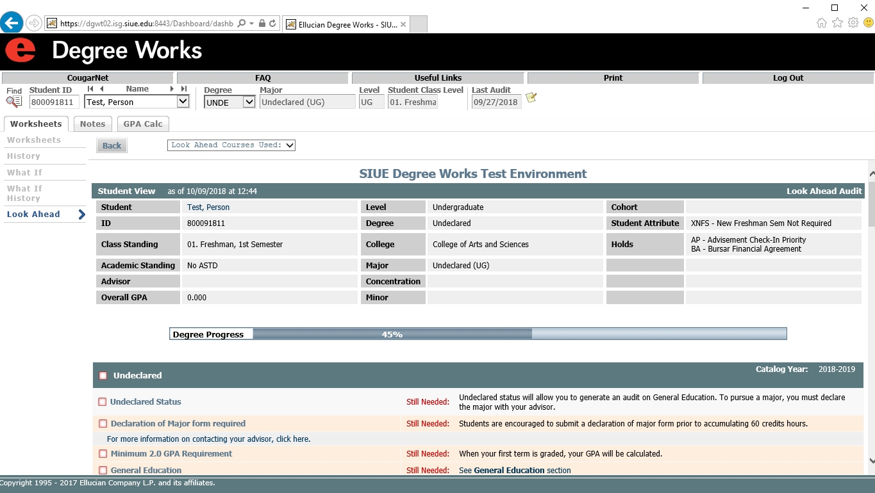Click the Undeclared Status requirement checkbox

(x=102, y=402)
